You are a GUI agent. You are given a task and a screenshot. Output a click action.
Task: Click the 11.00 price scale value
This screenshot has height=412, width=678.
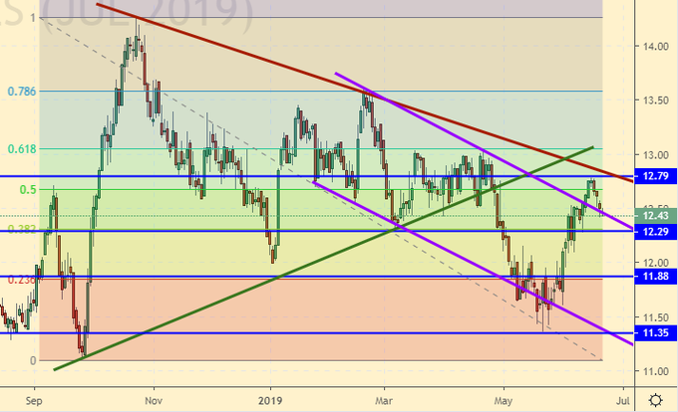click(655, 371)
